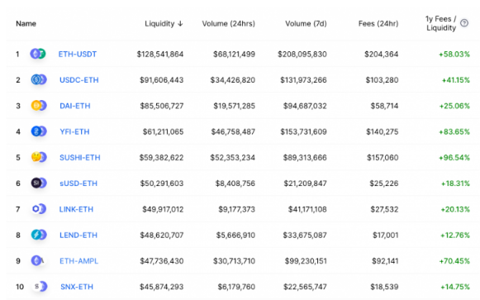Image resolution: width=480 pixels, height=300 pixels.
Task: Click the LEND-ETH token pair icon
Action: click(39, 235)
